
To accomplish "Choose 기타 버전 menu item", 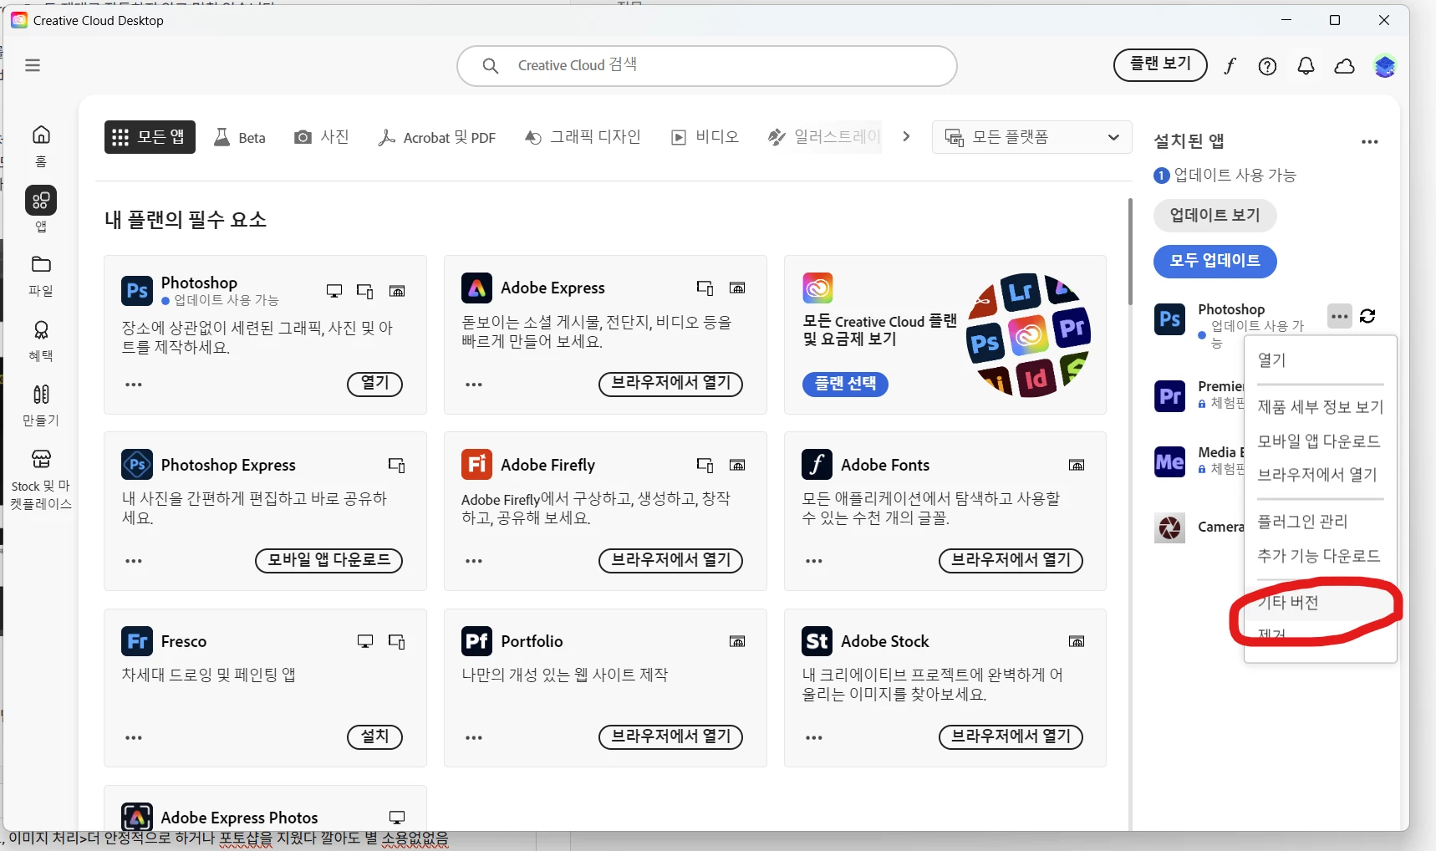I will pos(1320,603).
